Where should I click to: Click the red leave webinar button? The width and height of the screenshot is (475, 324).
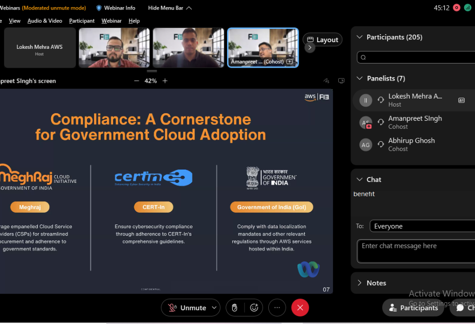[x=300, y=308]
